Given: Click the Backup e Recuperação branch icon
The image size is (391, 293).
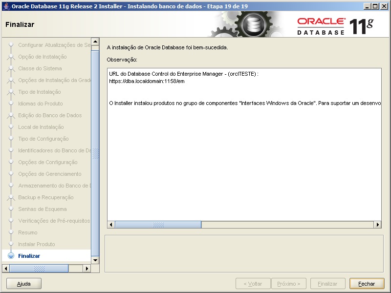Looking at the screenshot, I should 11,198.
